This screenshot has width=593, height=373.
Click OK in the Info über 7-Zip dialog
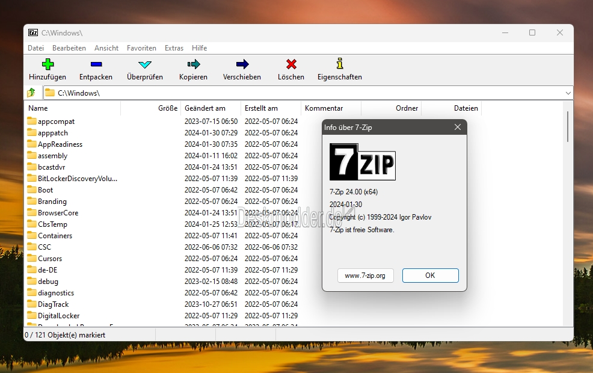[431, 276]
